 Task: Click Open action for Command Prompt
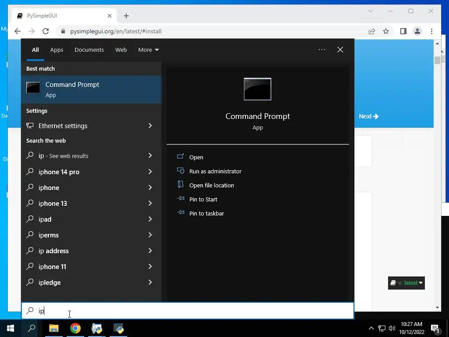196,158
